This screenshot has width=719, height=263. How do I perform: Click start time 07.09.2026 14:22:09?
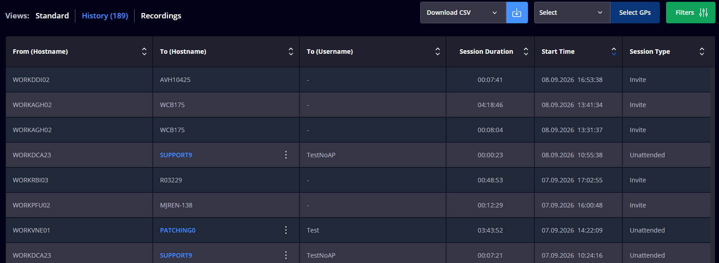click(x=572, y=230)
